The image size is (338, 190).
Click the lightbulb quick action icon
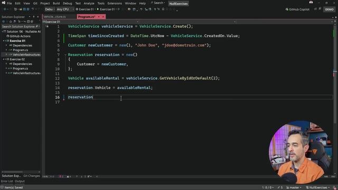coord(47,26)
